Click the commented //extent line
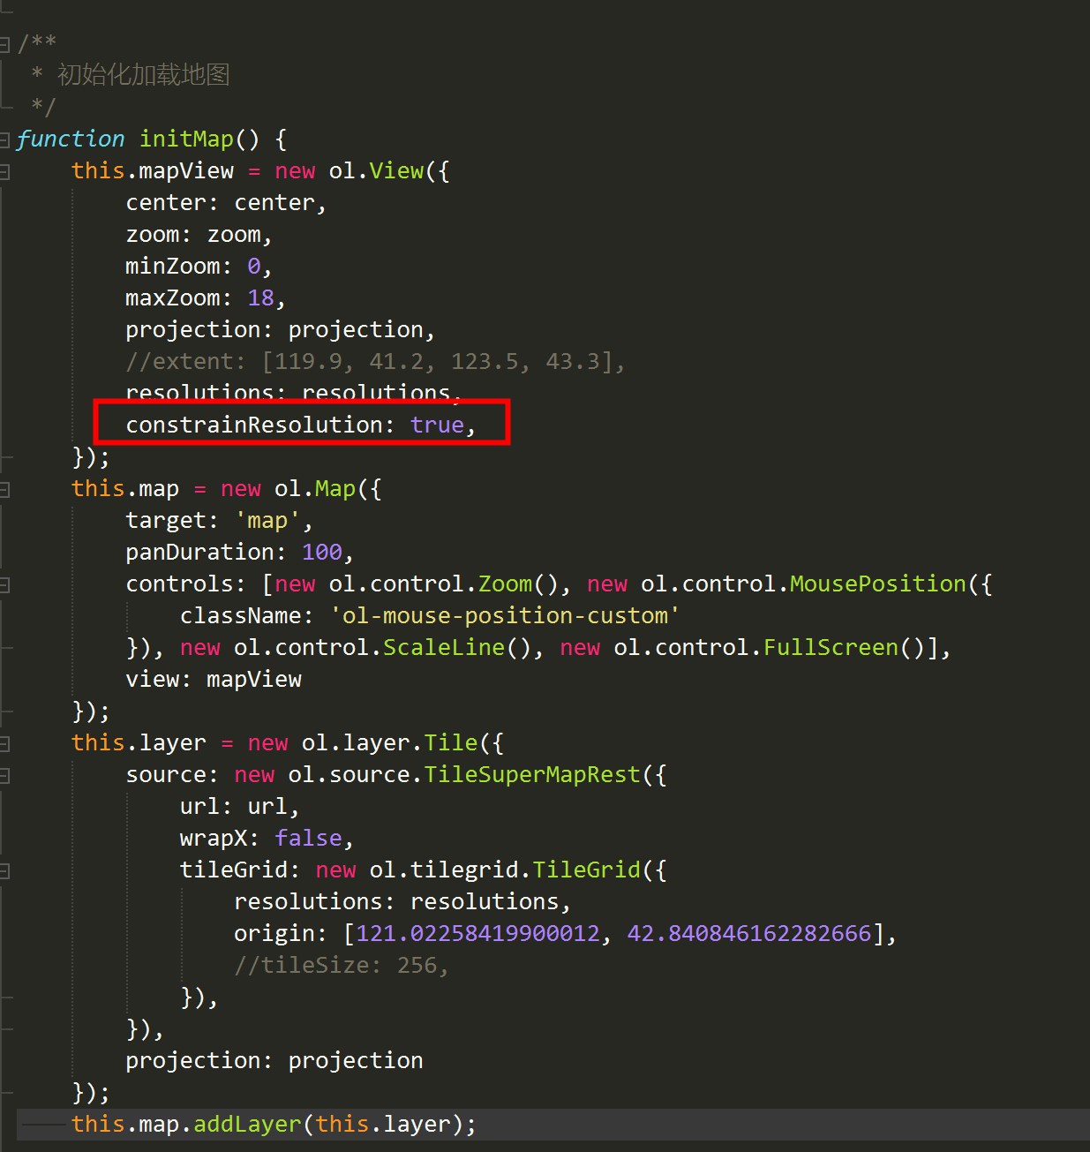The image size is (1090, 1152). 375,361
